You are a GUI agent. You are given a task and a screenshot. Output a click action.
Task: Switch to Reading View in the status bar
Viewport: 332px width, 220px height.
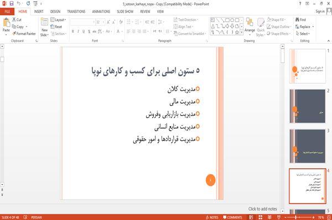(x=269, y=217)
